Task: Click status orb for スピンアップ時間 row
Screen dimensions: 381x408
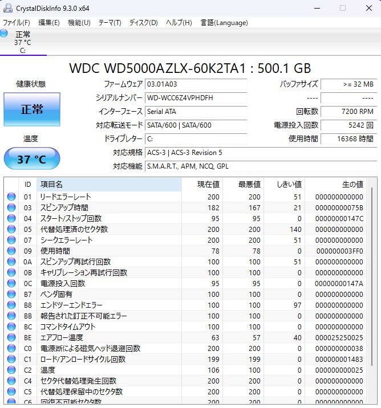Action: click(11, 207)
